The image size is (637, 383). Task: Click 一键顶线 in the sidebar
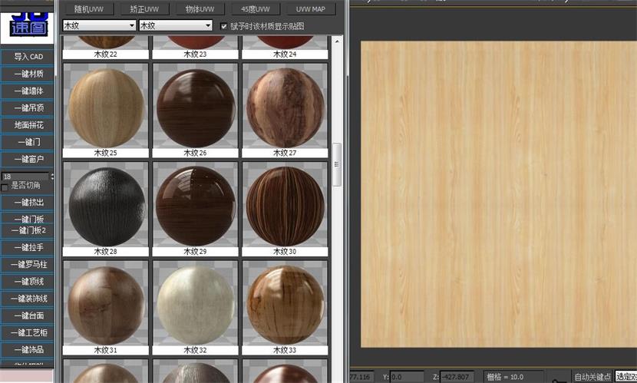28,282
